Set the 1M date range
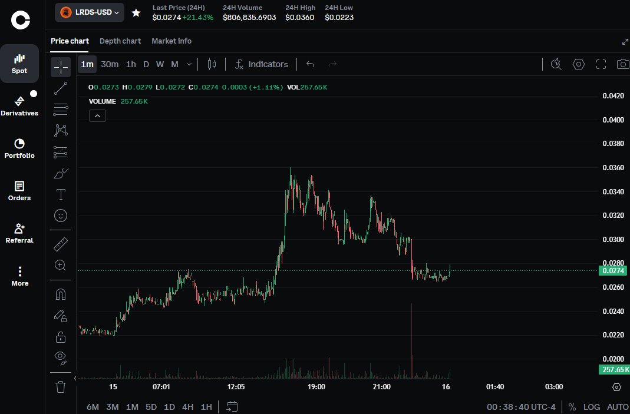 [132, 407]
